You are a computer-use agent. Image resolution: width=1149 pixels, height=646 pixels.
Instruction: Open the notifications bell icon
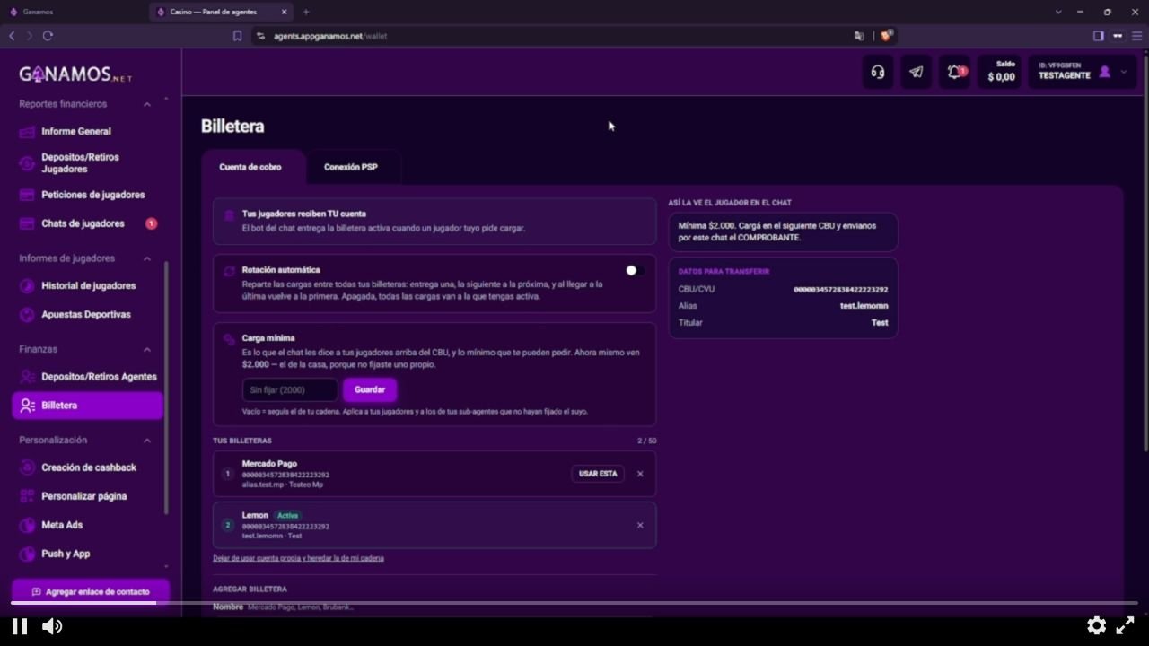pos(955,72)
